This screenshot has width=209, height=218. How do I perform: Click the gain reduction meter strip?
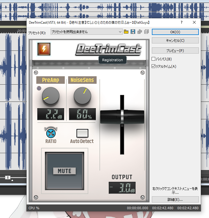89,63
